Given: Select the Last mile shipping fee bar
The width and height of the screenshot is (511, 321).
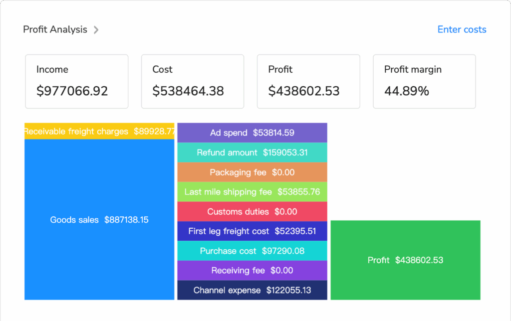Looking at the screenshot, I should coord(252,192).
